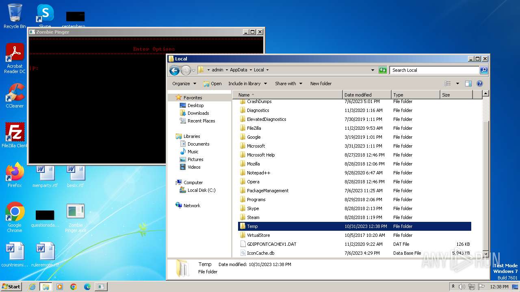Click in the Search Local field
520x292 pixels.
click(x=434, y=70)
